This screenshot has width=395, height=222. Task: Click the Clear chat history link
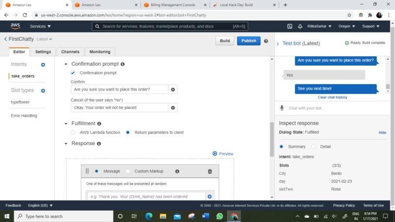click(332, 97)
